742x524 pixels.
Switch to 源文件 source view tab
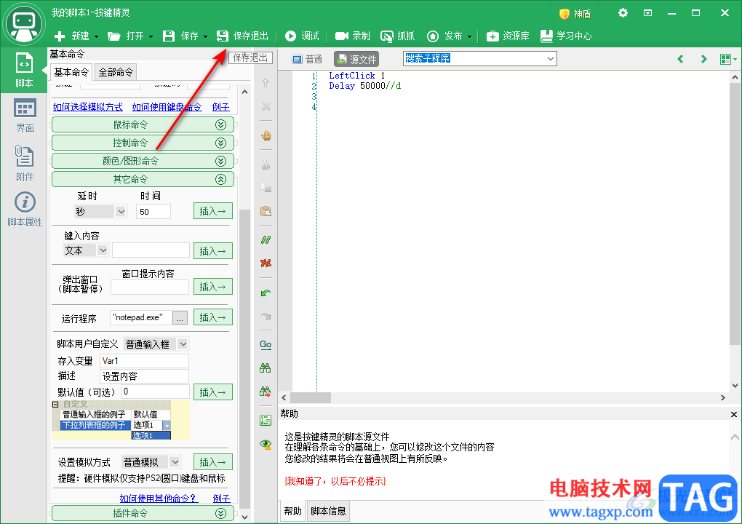[356, 59]
